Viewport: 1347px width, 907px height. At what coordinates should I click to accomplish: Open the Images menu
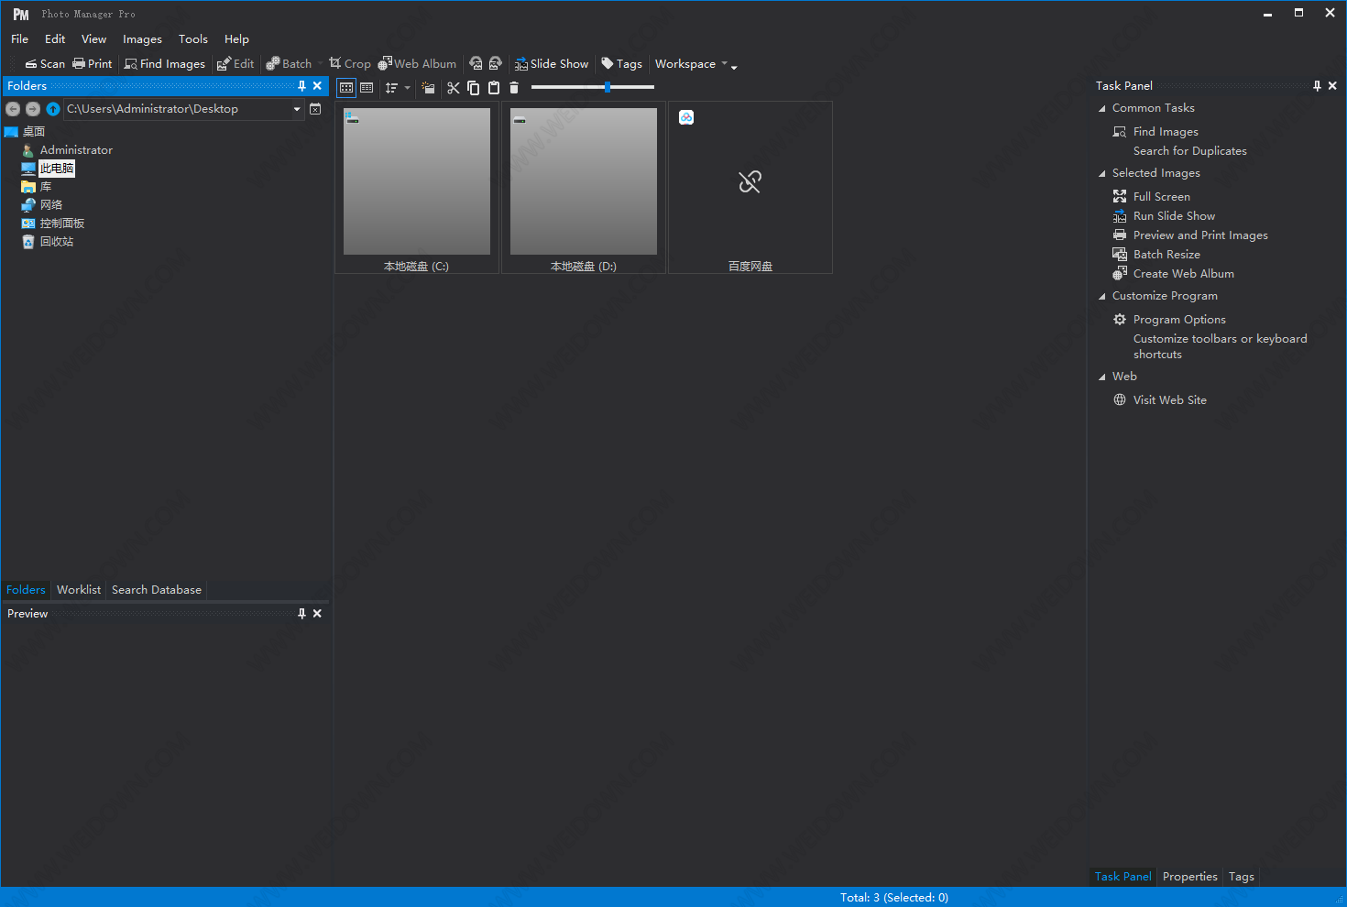click(x=142, y=39)
